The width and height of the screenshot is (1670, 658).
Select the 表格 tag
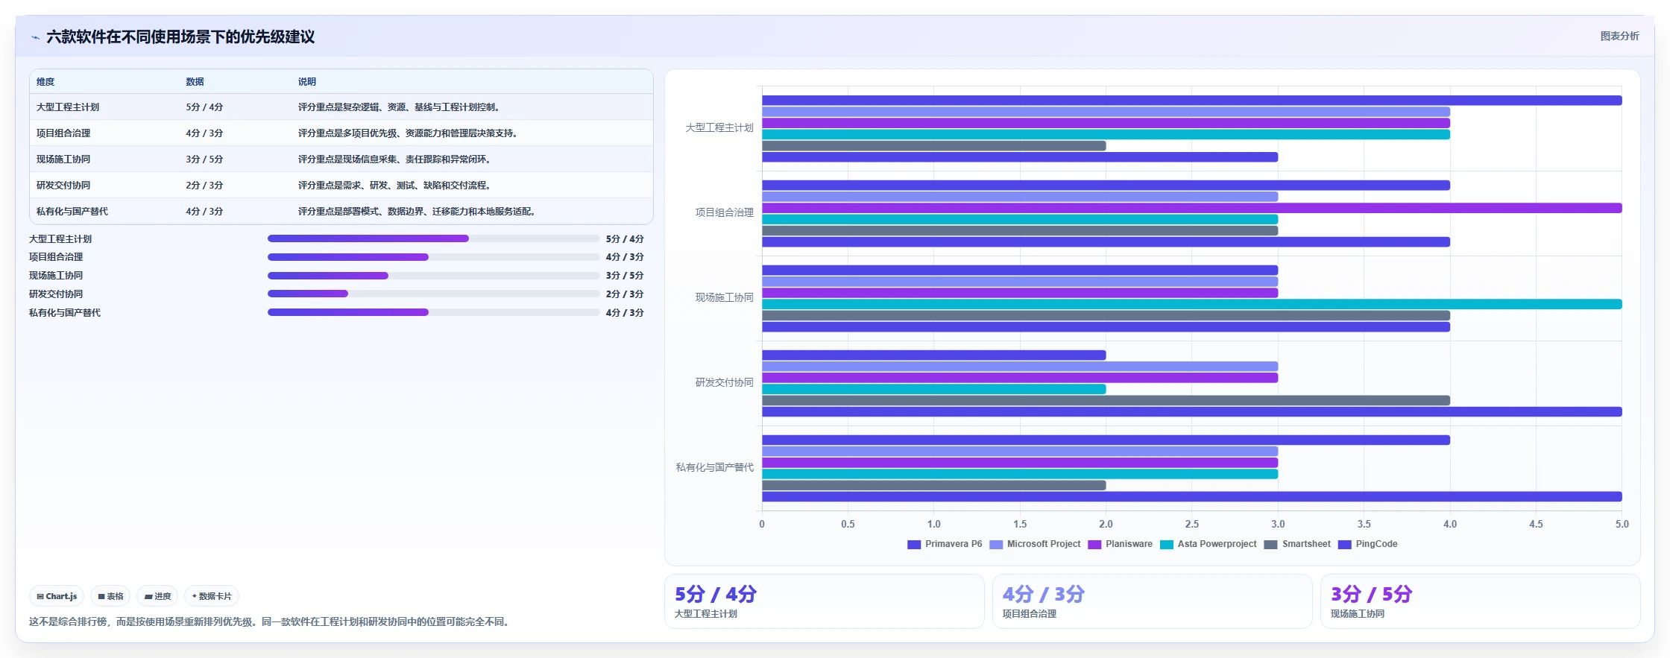[x=110, y=596]
